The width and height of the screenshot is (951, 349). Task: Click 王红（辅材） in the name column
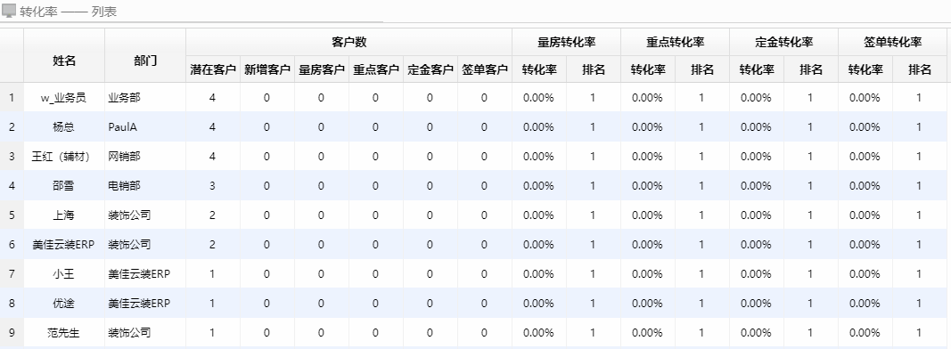coord(61,157)
